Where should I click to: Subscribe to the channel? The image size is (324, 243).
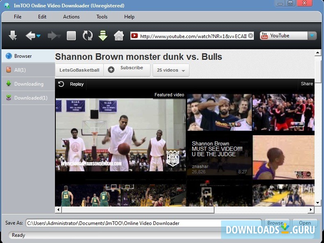[127, 70]
